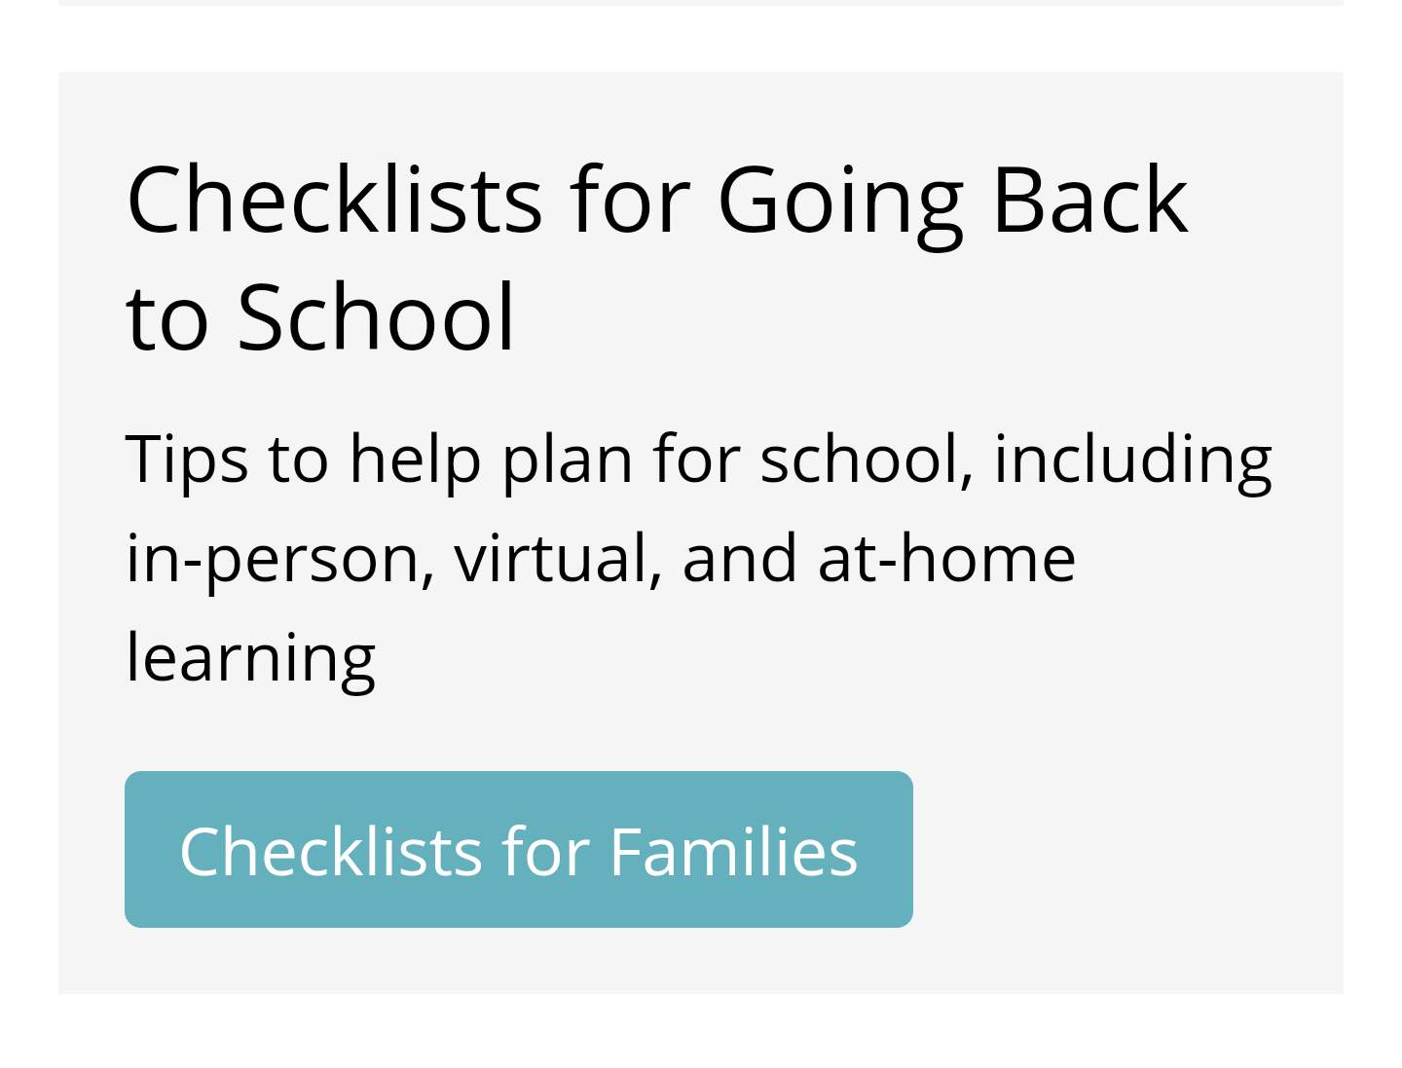Click the word 'including' in the description
Screen dimensions: 1402x1068
tap(1132, 460)
